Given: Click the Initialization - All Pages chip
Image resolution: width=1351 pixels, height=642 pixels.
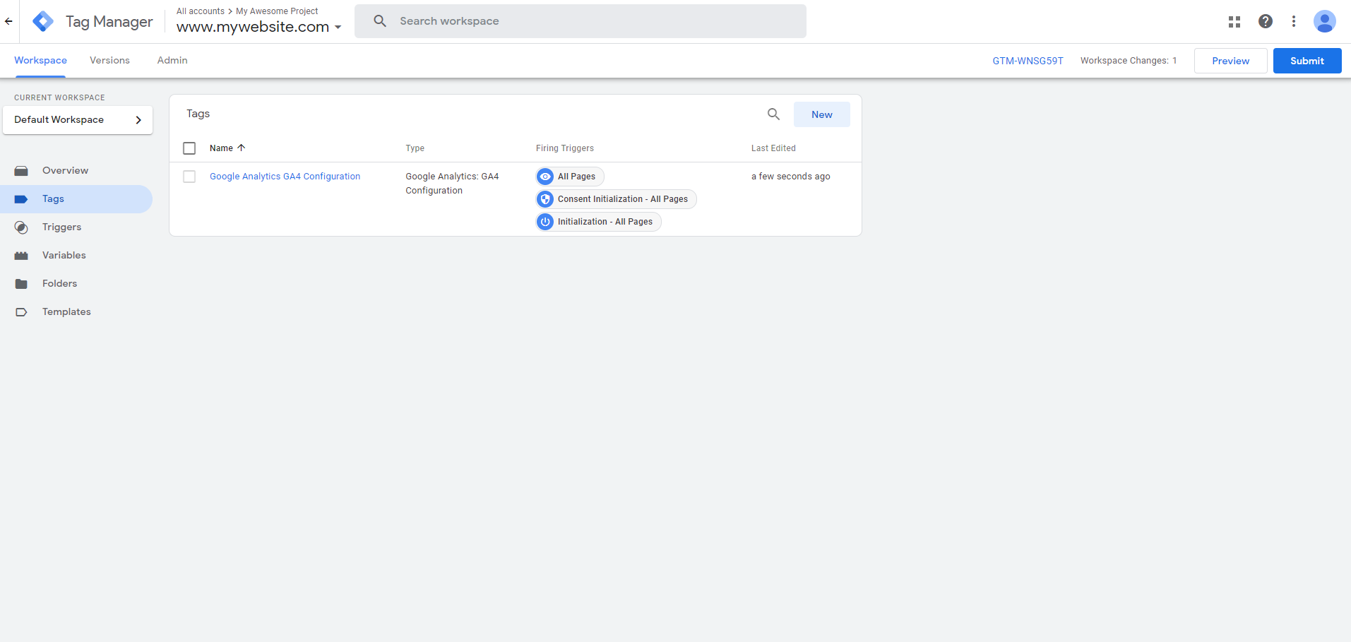Looking at the screenshot, I should tap(599, 222).
